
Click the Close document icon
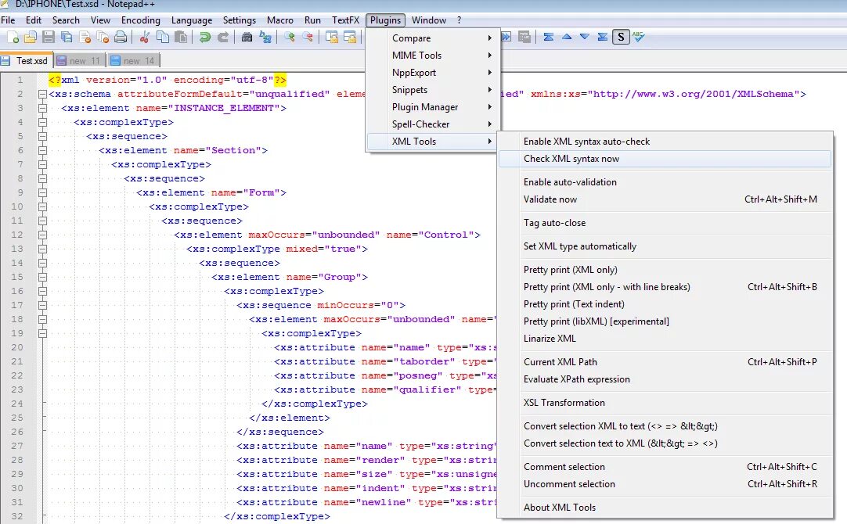[85, 38]
